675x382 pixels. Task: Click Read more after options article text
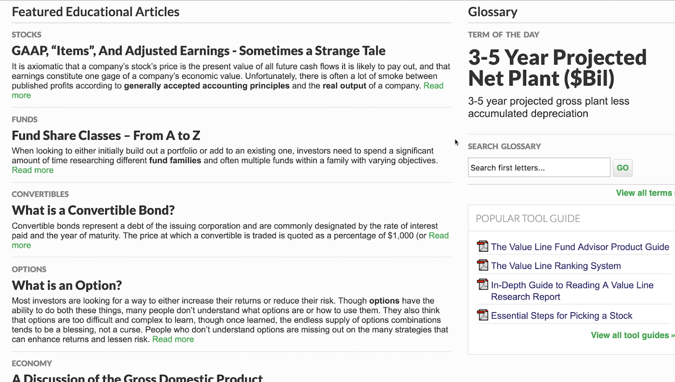[x=173, y=339]
